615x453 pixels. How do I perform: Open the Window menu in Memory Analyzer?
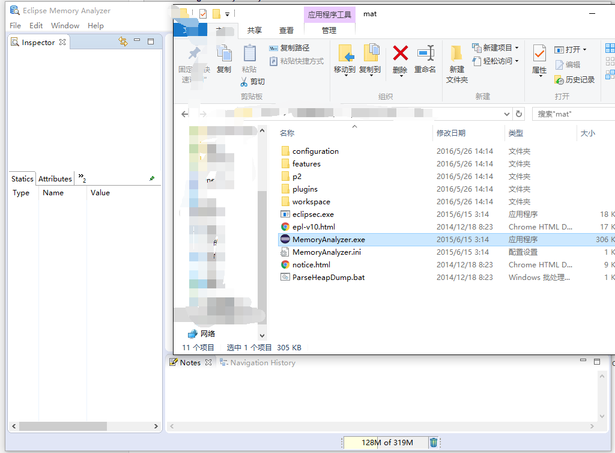[65, 25]
